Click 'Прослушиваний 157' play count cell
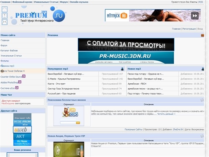Screen dimensions: 209x157 [x=112, y=74]
